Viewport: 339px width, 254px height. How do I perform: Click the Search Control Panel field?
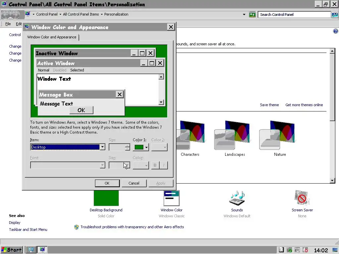294,15
